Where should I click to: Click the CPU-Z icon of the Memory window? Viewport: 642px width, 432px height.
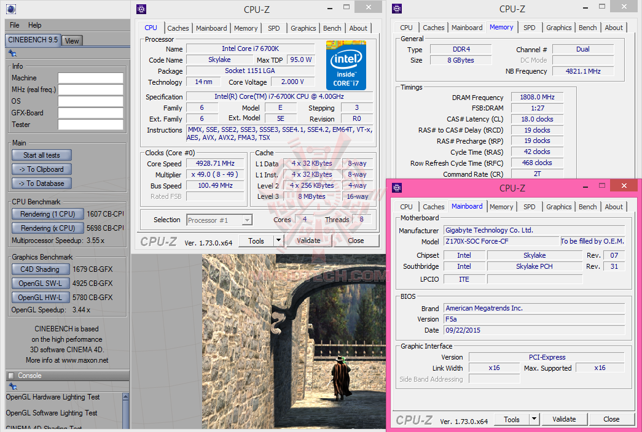coord(397,9)
